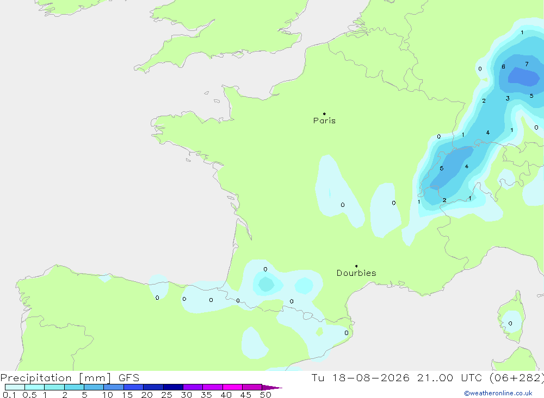Pick the 2–5 mm legend color swatch

pyautogui.click(x=74, y=387)
